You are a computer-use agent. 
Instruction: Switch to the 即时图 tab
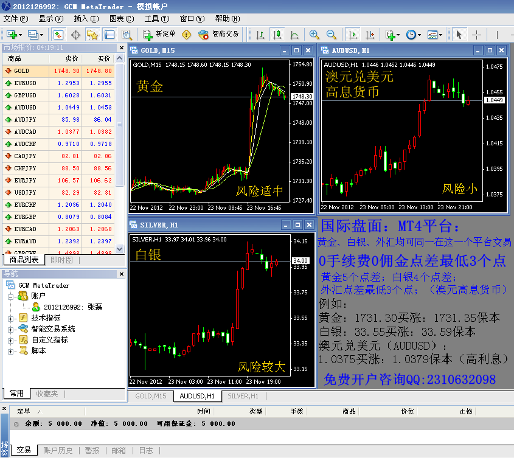(x=61, y=260)
